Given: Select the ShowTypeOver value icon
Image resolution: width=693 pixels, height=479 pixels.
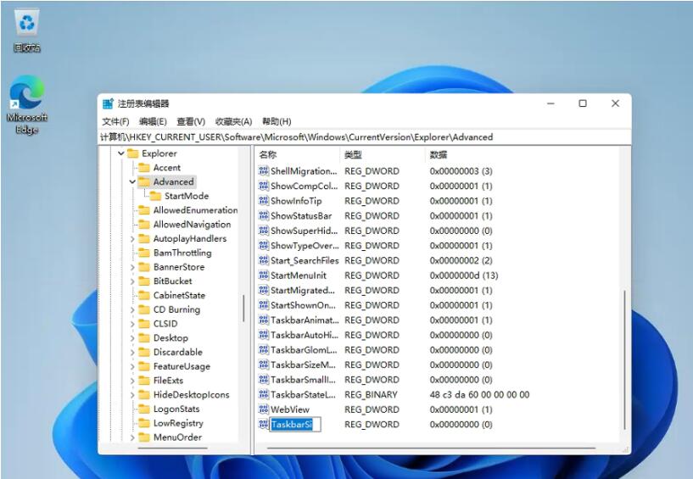Looking at the screenshot, I should pos(264,245).
